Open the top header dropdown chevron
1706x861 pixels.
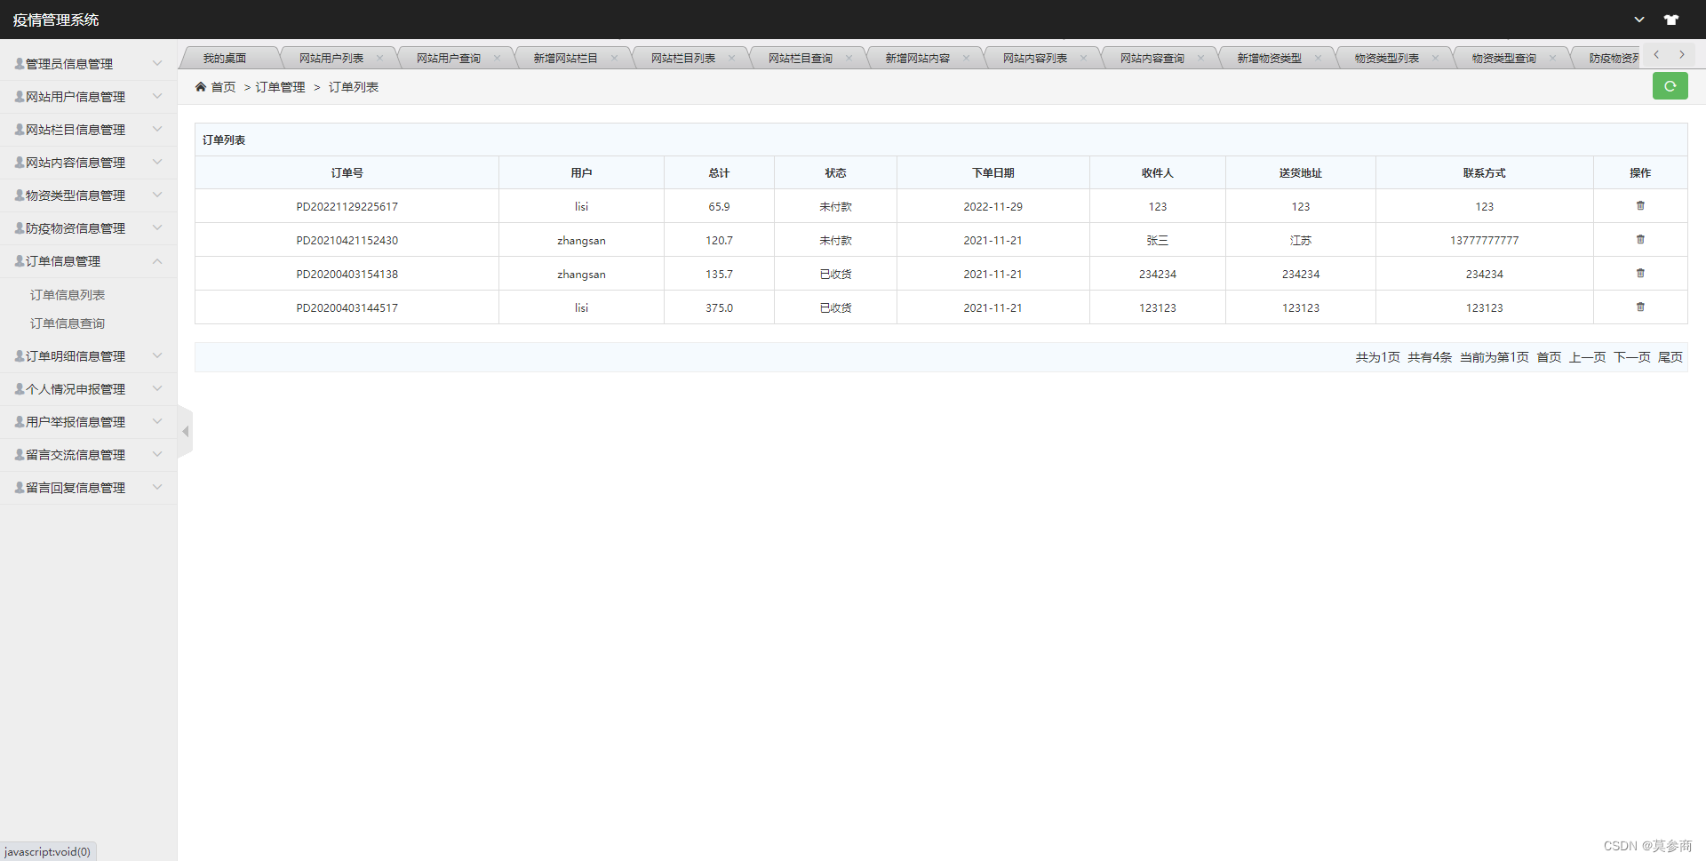coord(1639,20)
